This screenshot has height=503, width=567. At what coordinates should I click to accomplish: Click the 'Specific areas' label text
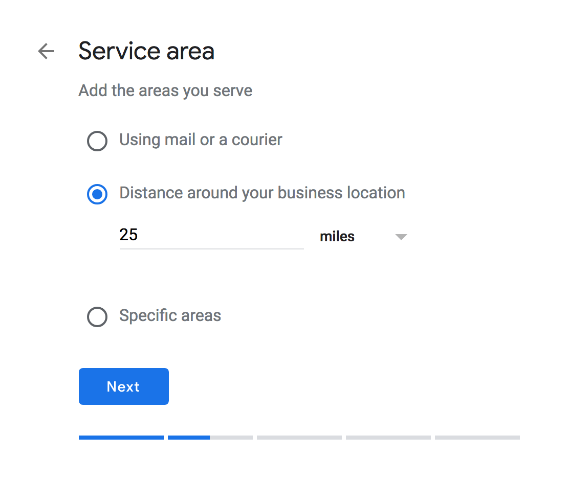pyautogui.click(x=170, y=315)
